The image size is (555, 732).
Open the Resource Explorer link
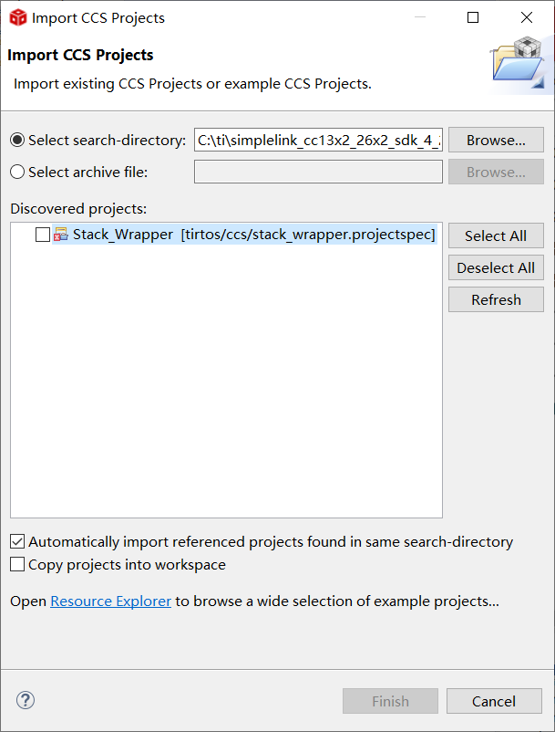tap(110, 601)
